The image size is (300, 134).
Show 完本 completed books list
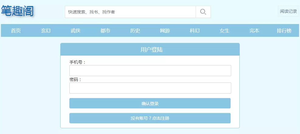pyautogui.click(x=254, y=31)
